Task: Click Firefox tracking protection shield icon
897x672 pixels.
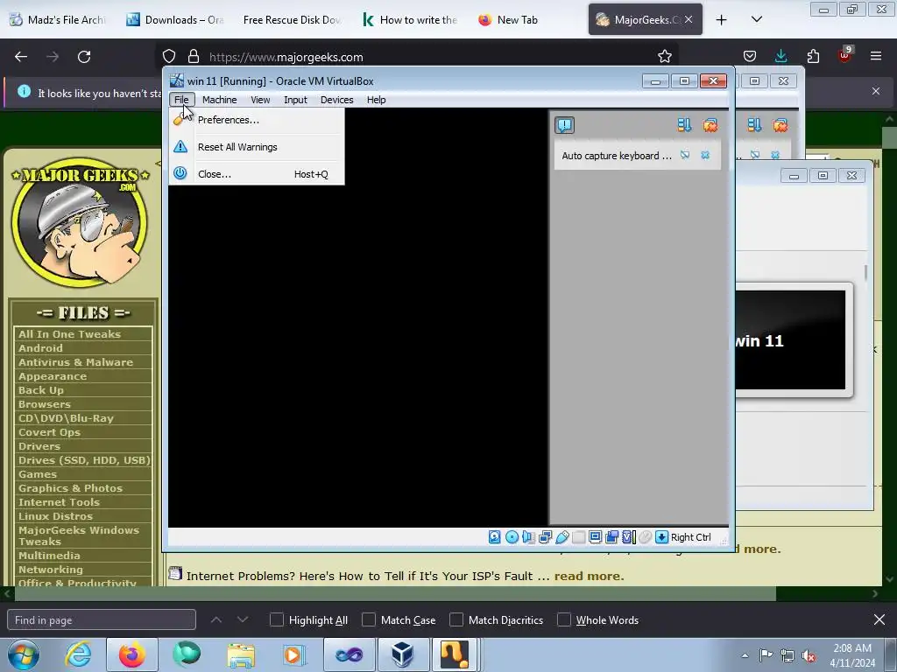Action: 169,57
